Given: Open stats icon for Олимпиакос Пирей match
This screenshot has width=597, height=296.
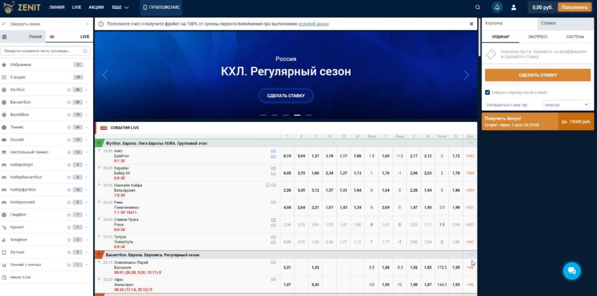Looking at the screenshot, I should [x=273, y=263].
